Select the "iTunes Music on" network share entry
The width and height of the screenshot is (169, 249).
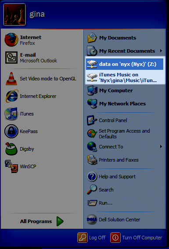click(125, 77)
